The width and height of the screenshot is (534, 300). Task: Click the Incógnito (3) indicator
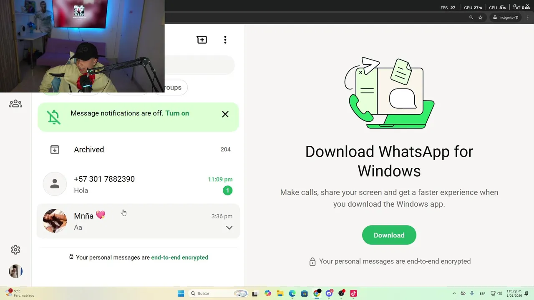pos(506,17)
